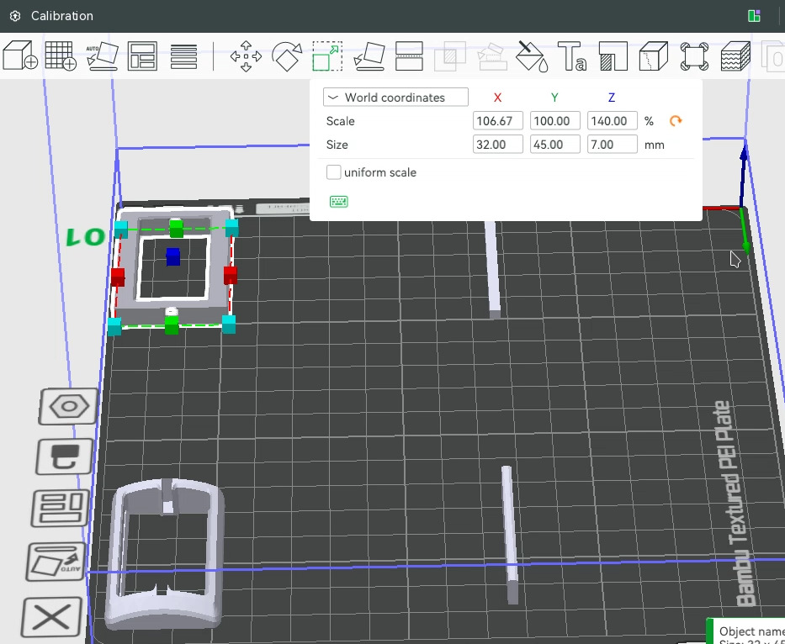Open variable layer height tool
The width and height of the screenshot is (785, 644).
[x=183, y=56]
